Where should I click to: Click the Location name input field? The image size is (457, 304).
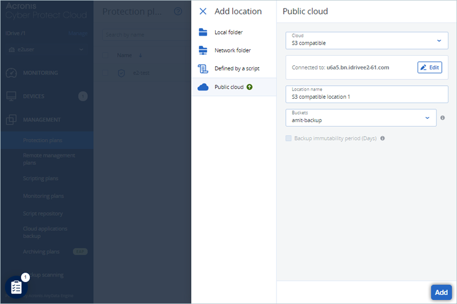click(367, 94)
